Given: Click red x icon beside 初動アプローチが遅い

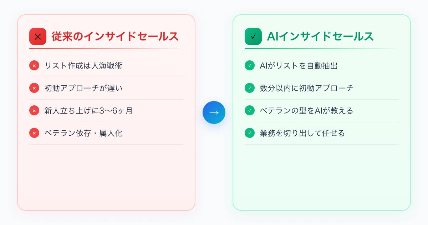Looking at the screenshot, I should (x=34, y=88).
